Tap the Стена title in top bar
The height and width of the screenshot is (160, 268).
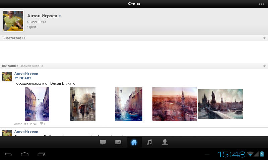(134, 4)
